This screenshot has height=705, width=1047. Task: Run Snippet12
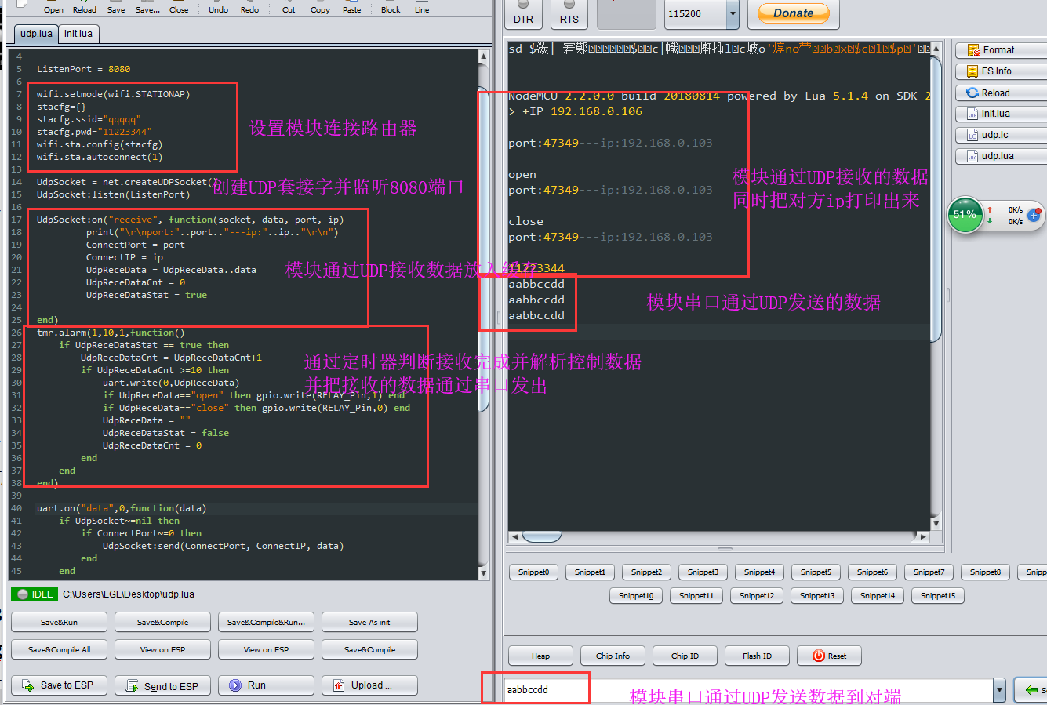pos(757,596)
